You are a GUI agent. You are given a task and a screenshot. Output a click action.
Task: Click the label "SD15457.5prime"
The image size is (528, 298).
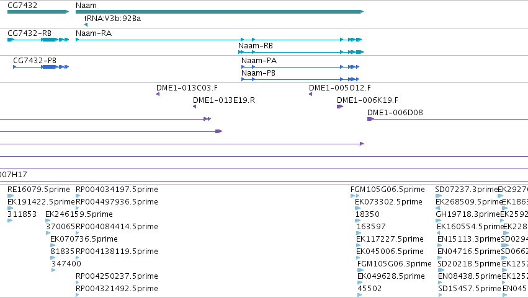pyautogui.click(x=470, y=289)
